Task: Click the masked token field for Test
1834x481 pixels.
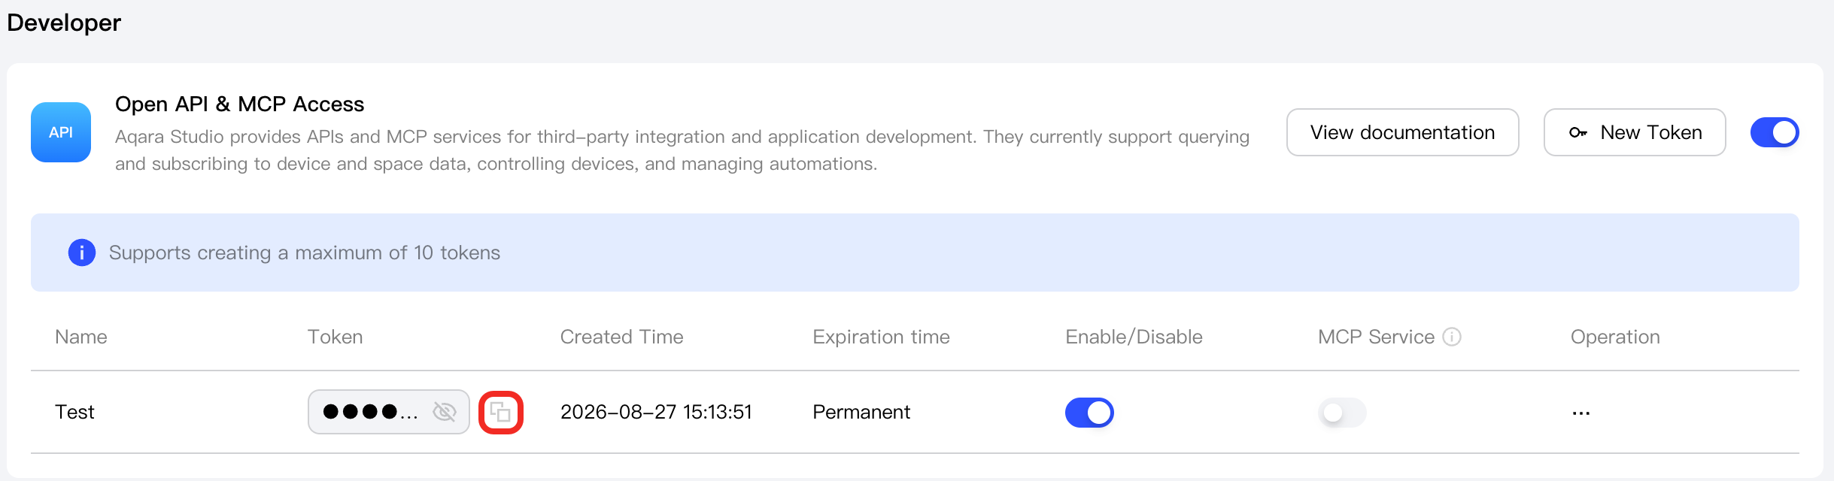Action: click(388, 412)
